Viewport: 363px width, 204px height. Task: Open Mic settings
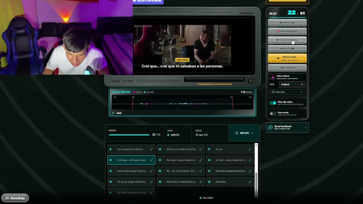(x=287, y=68)
